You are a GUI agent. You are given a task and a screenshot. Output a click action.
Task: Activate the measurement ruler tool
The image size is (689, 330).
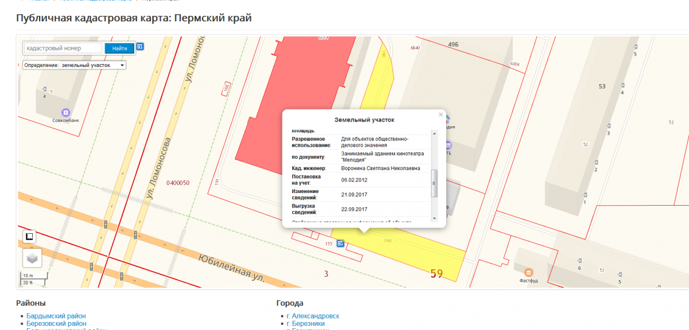tap(29, 236)
